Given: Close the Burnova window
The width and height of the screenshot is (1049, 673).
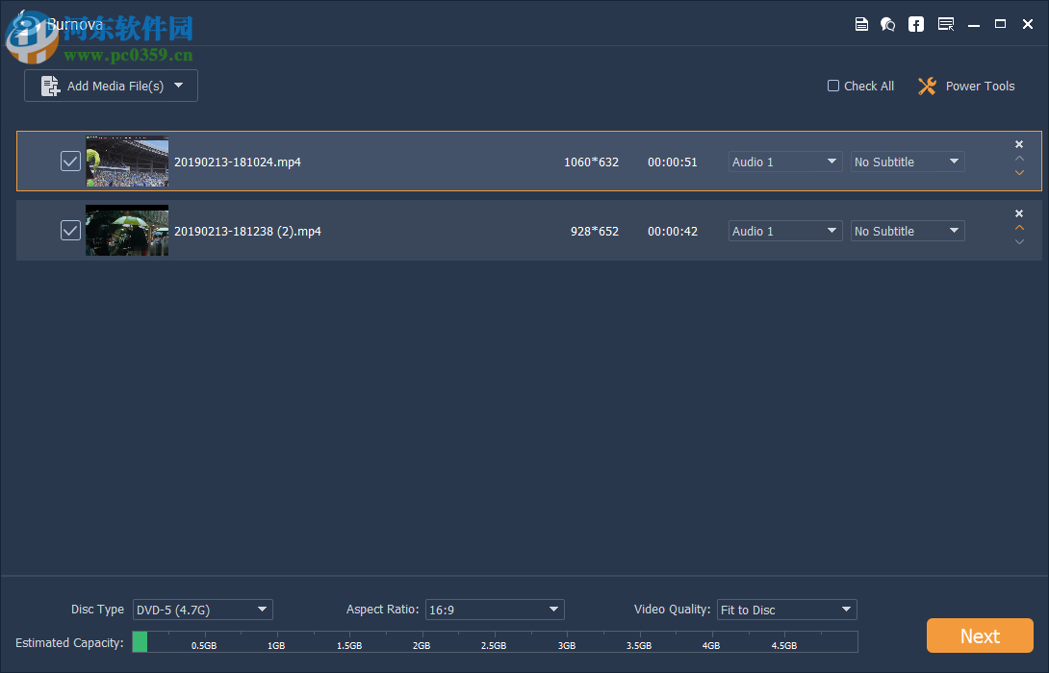Looking at the screenshot, I should tap(1028, 24).
